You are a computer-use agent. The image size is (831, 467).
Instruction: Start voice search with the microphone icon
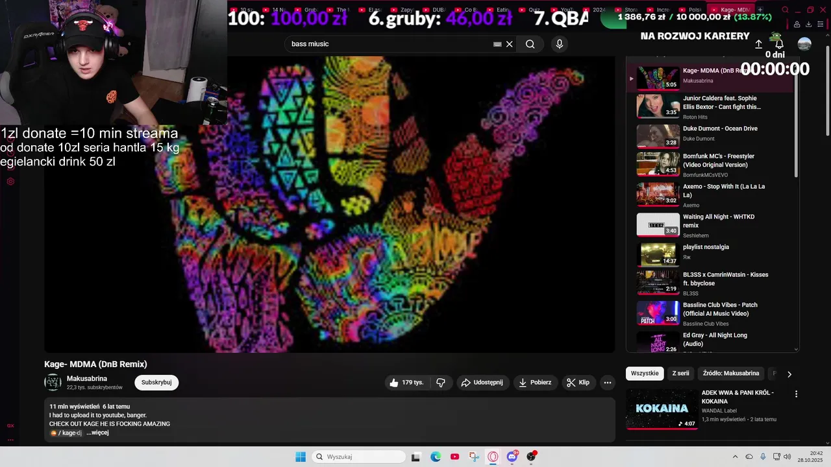tap(560, 44)
